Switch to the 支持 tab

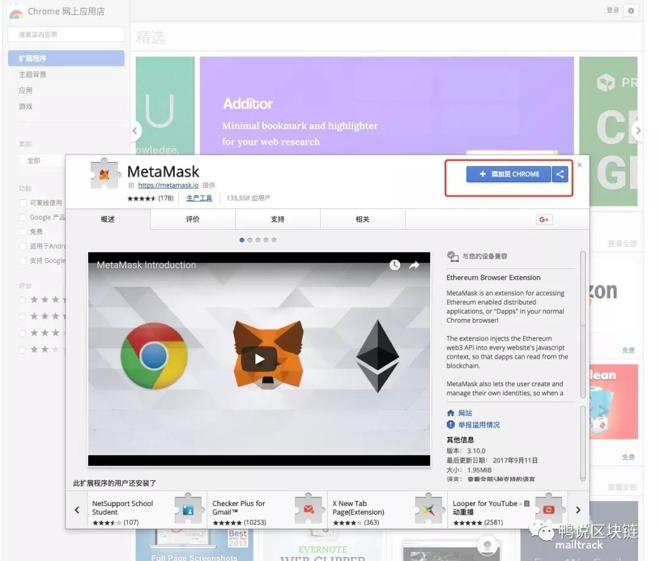tap(277, 219)
